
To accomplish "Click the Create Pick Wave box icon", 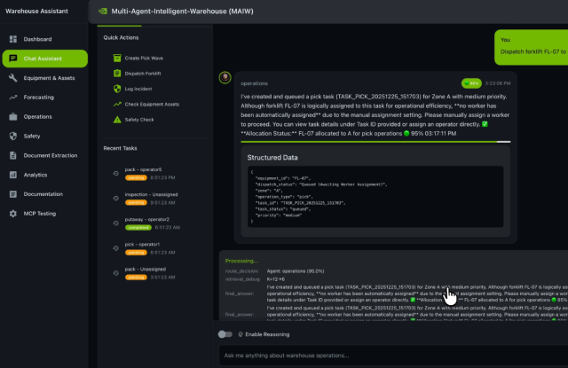I will point(116,58).
